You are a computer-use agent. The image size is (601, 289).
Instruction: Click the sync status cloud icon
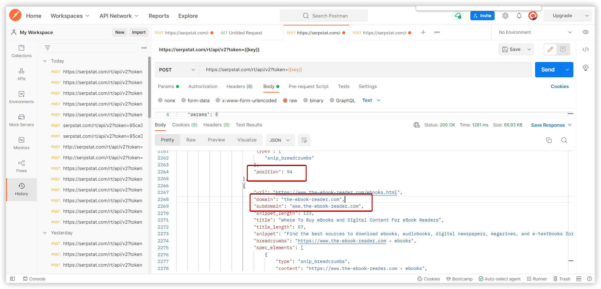click(458, 16)
